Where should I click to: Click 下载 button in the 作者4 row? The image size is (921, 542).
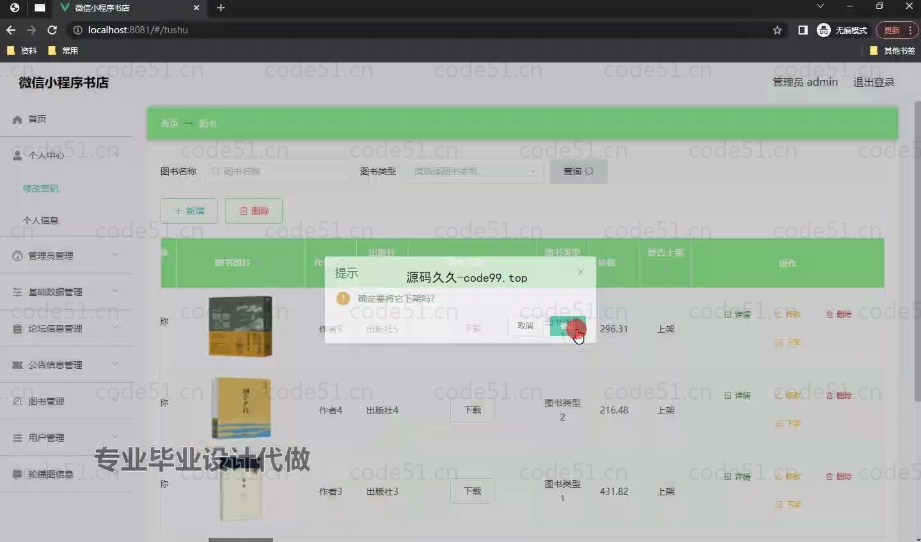click(473, 410)
